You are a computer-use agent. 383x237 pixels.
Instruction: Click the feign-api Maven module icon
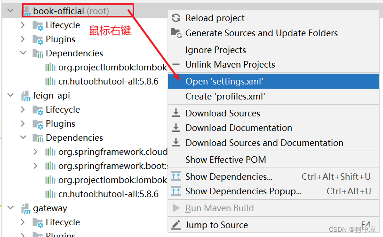coord(26,96)
